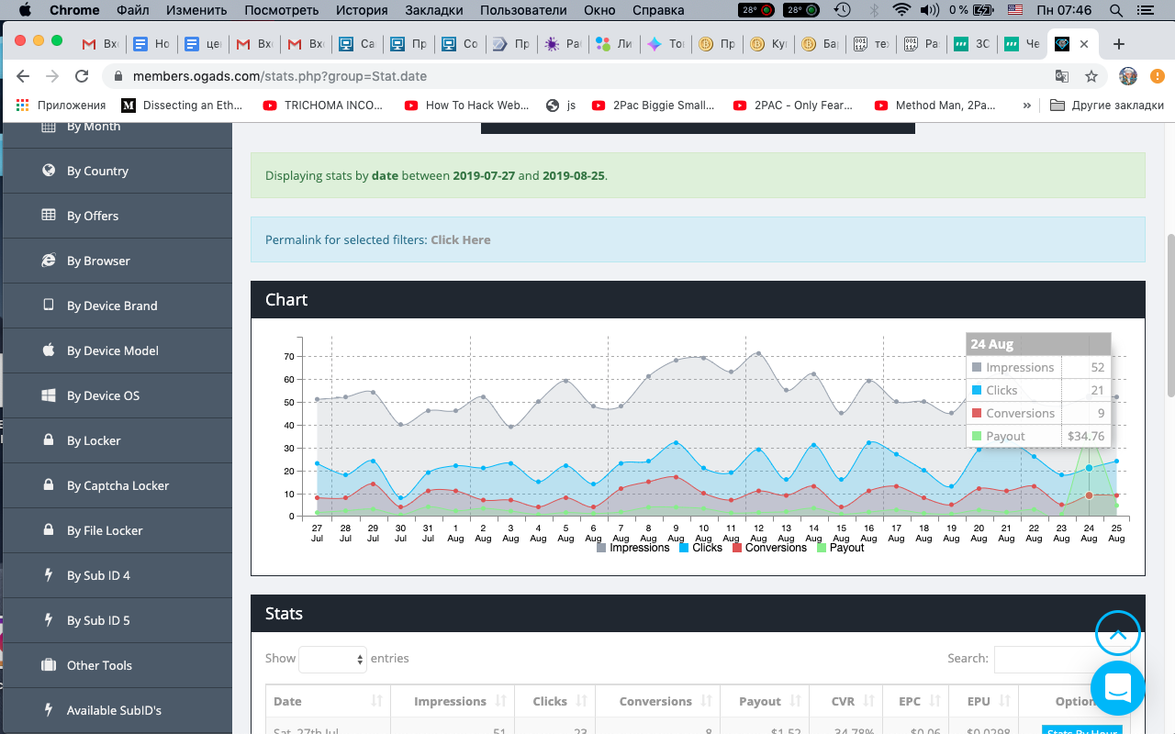Viewport: 1175px width, 734px height.
Task: Open the By Country stats globe icon
Action: [49, 170]
